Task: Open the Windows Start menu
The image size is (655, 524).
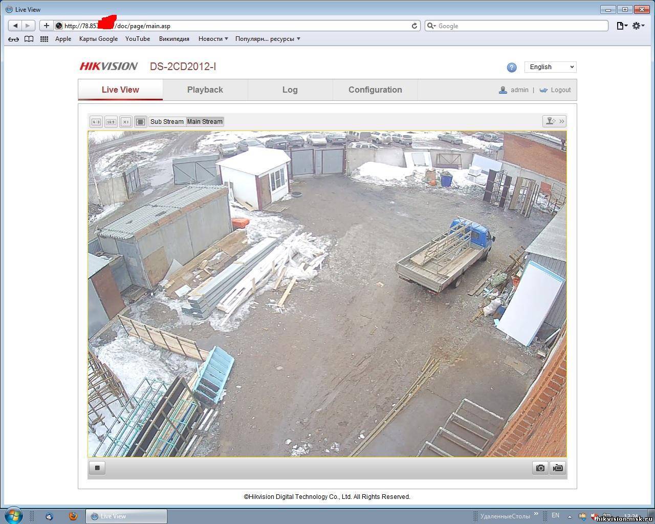Action: pos(13,516)
